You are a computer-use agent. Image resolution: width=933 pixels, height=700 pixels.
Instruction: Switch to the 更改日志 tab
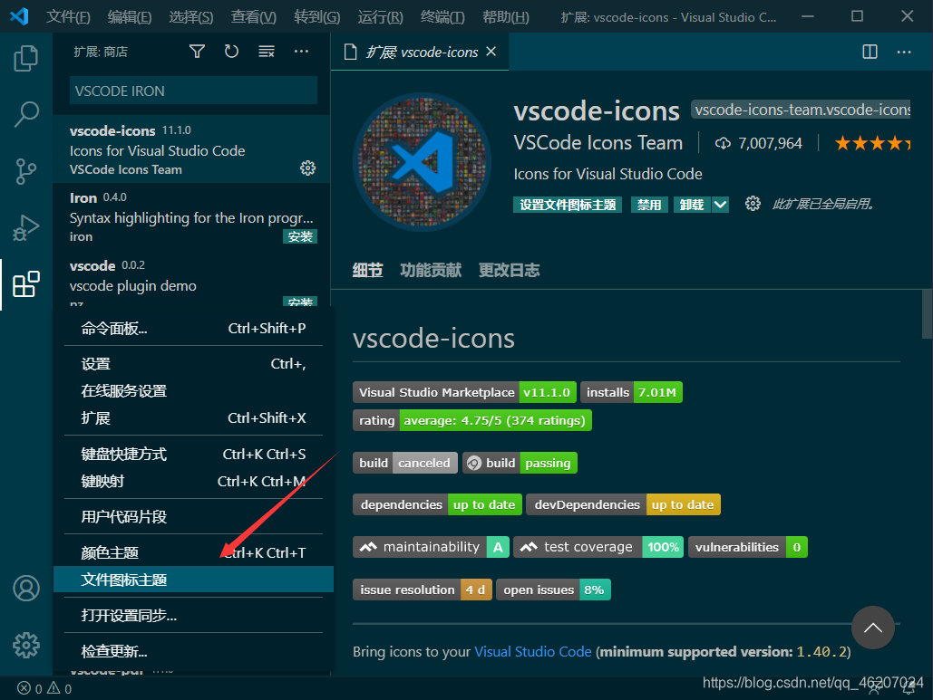click(x=510, y=271)
